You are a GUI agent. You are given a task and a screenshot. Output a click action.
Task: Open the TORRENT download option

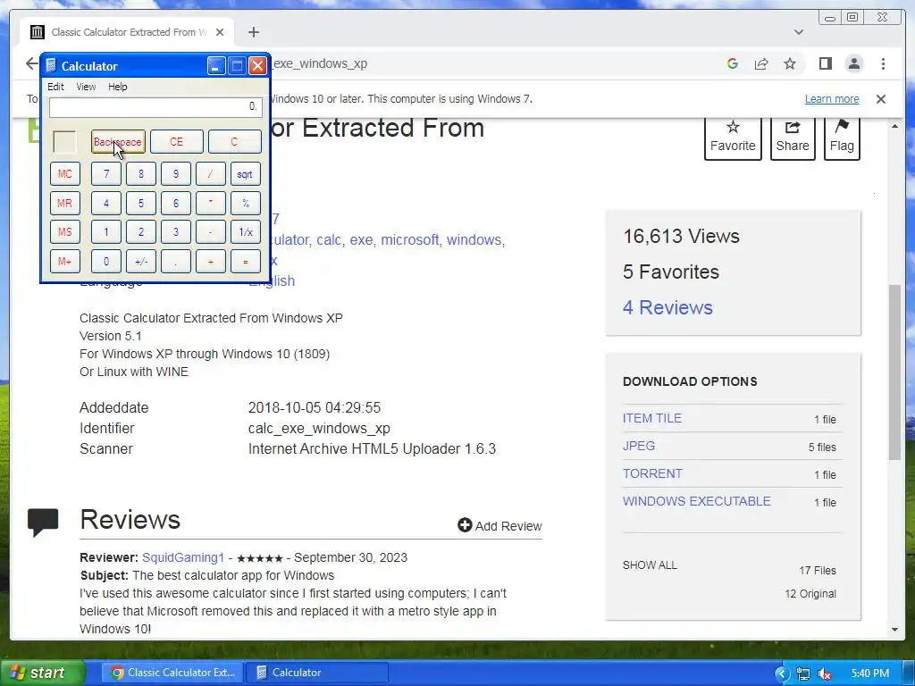[652, 473]
